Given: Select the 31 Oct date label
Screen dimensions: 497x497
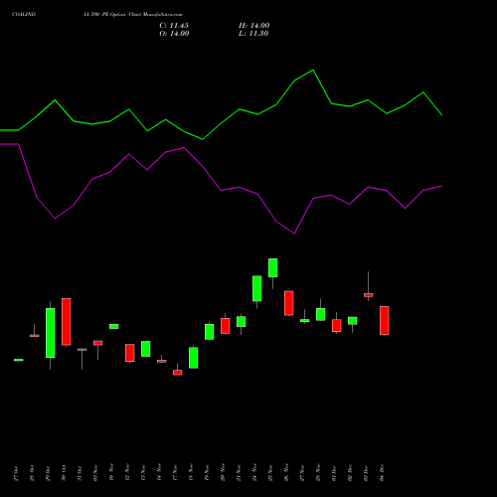Looking at the screenshot, I should point(80,473).
